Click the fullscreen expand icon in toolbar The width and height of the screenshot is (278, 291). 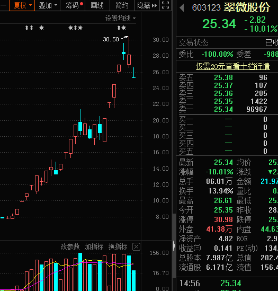click(165, 5)
